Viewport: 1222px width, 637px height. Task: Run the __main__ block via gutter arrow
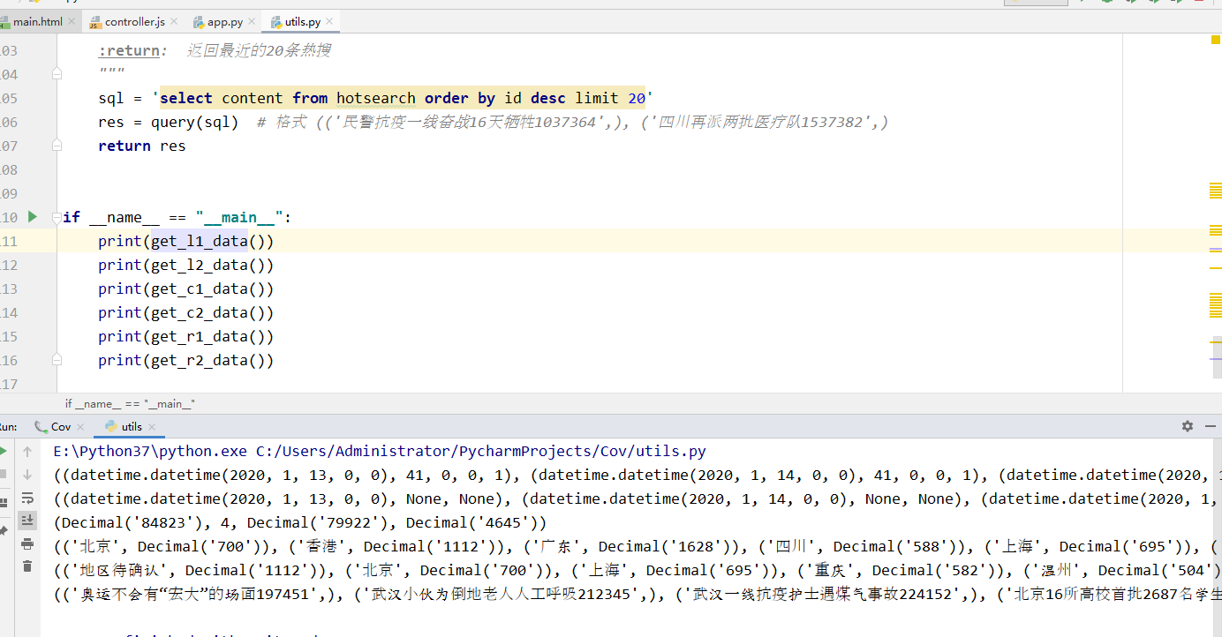(33, 216)
